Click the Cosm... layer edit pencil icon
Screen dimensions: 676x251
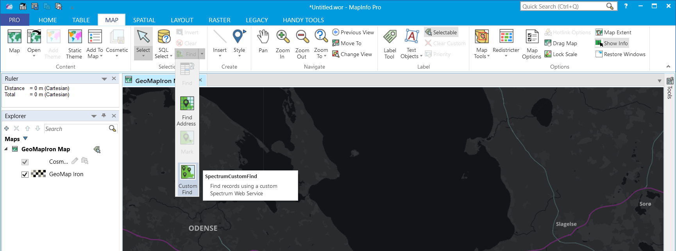click(x=75, y=161)
